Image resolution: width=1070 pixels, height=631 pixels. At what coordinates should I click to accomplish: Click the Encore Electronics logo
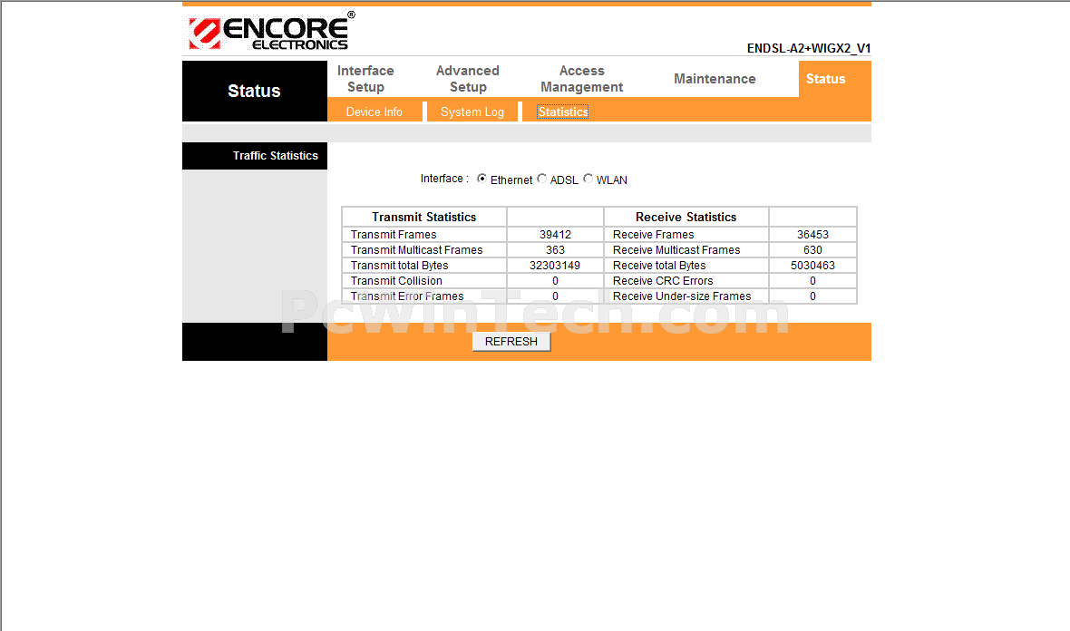[272, 32]
